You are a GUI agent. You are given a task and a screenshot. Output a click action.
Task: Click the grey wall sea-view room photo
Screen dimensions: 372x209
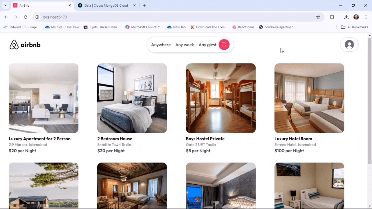pyautogui.click(x=221, y=185)
